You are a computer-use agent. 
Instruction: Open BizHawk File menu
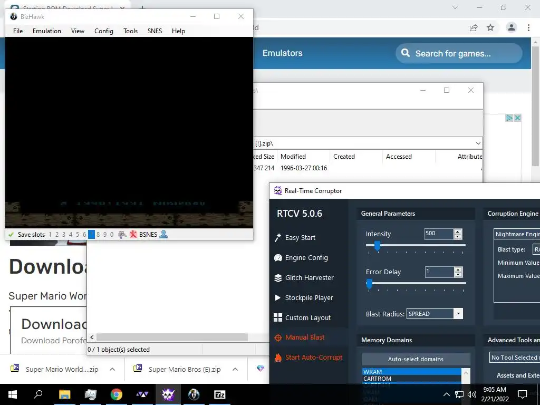click(x=18, y=31)
